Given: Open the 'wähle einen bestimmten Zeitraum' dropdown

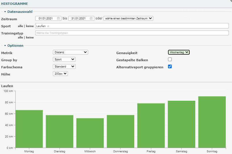Looking at the screenshot, I should point(128,19).
